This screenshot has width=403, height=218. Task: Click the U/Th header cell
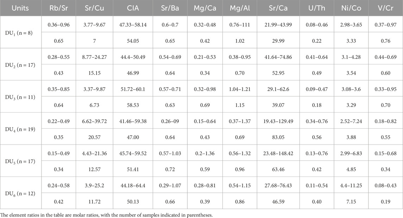317,8
